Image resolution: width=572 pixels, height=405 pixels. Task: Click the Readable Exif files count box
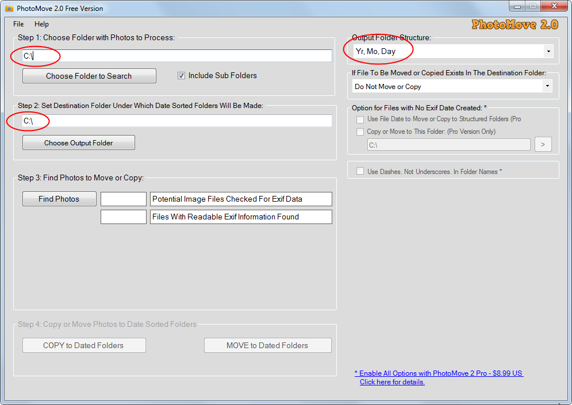123,217
